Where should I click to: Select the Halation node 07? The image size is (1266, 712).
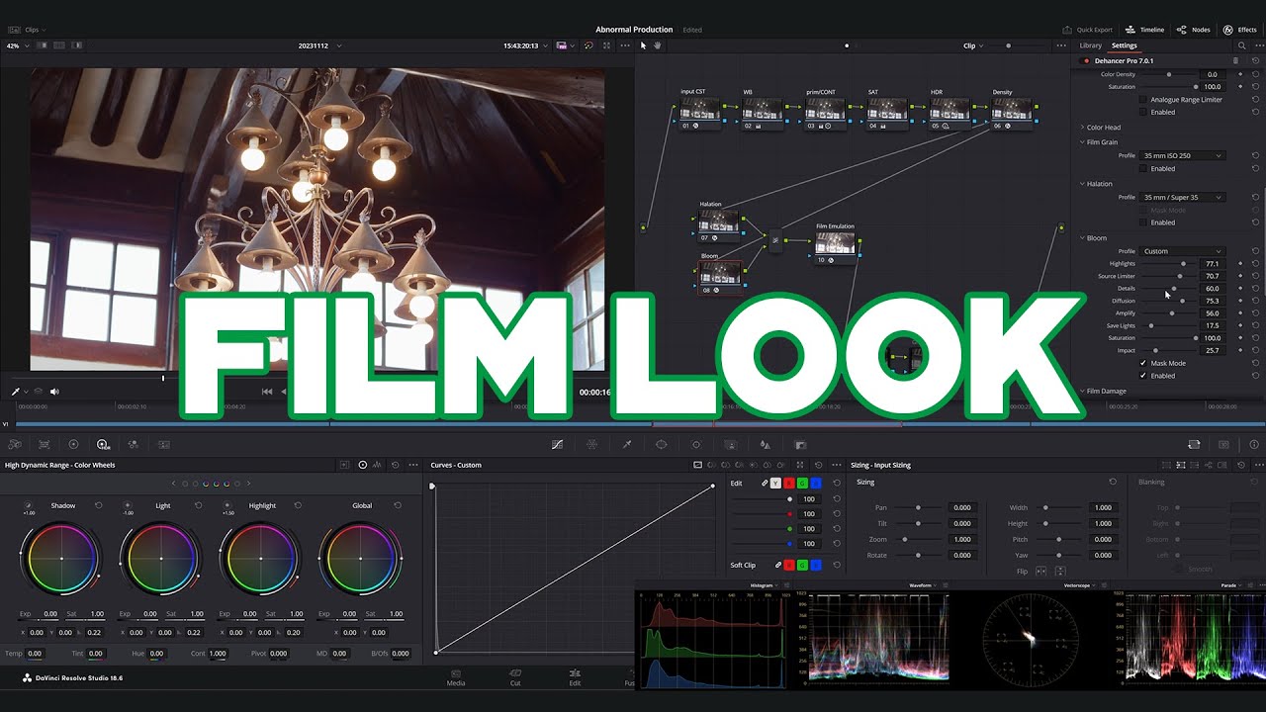[x=719, y=224]
